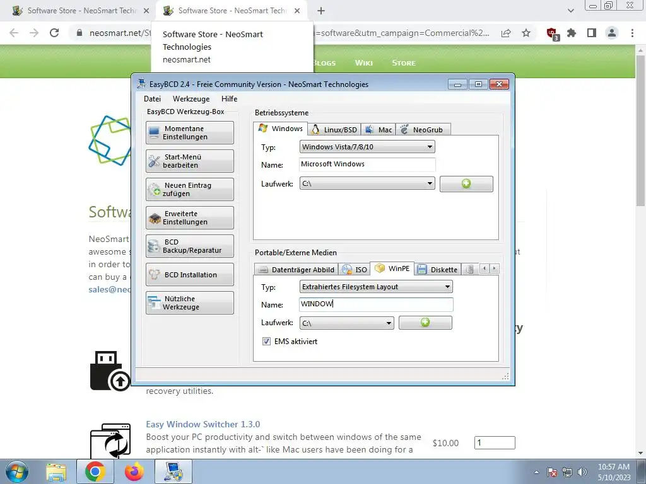Image resolution: width=646 pixels, height=484 pixels.
Task: Open the Easy Window Switcher 1.3.0 link
Action: click(x=203, y=424)
